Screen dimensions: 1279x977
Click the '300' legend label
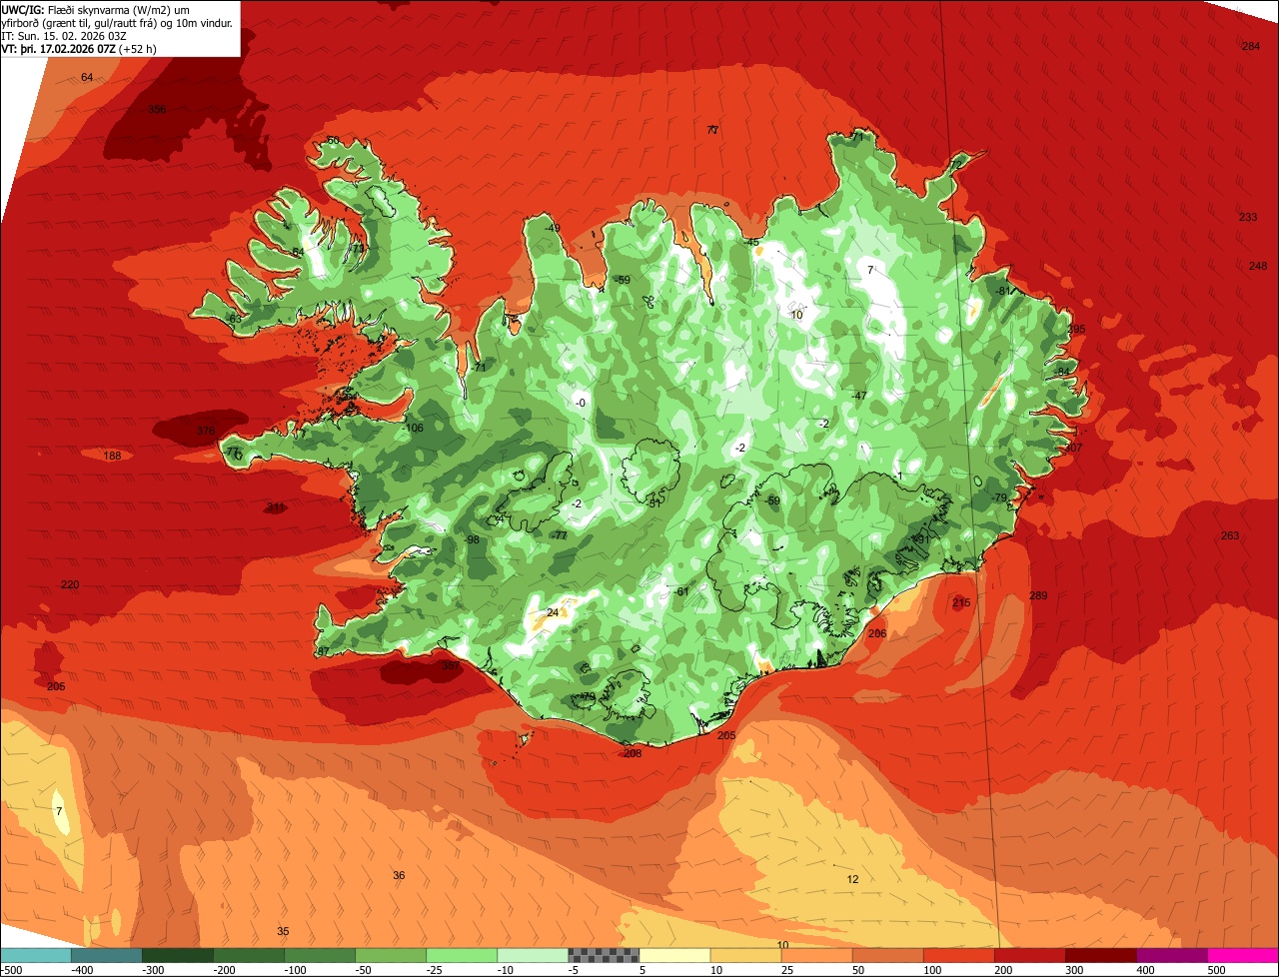tap(1076, 970)
